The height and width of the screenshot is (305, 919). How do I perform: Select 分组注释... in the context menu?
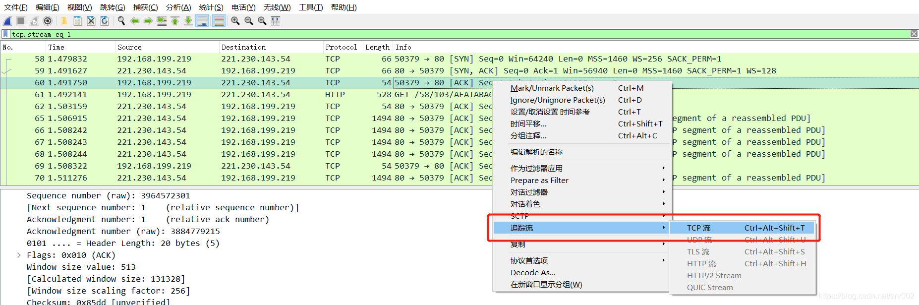tap(582, 135)
